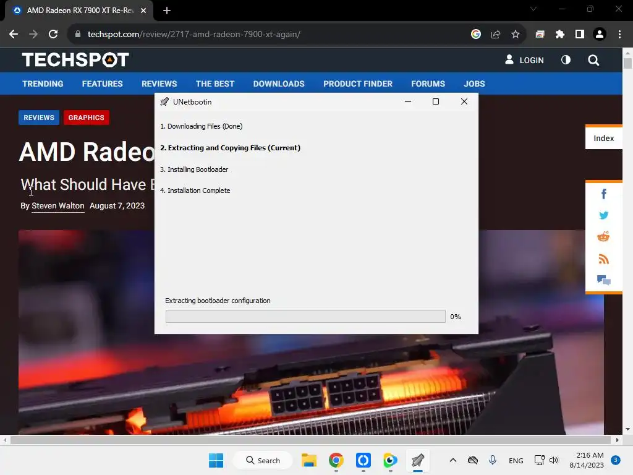Click '2. Extracting and Copying Files (Current)'
Screen dimensions: 633x475
pos(230,148)
